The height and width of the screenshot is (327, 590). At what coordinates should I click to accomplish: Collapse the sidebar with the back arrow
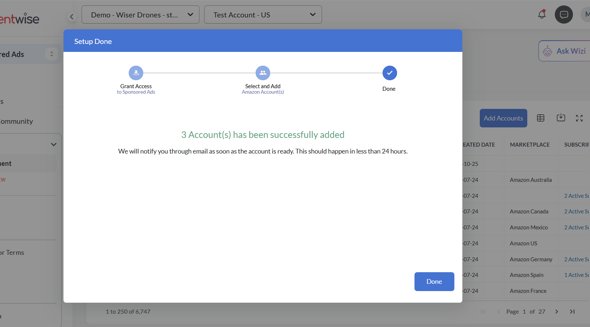coord(72,17)
